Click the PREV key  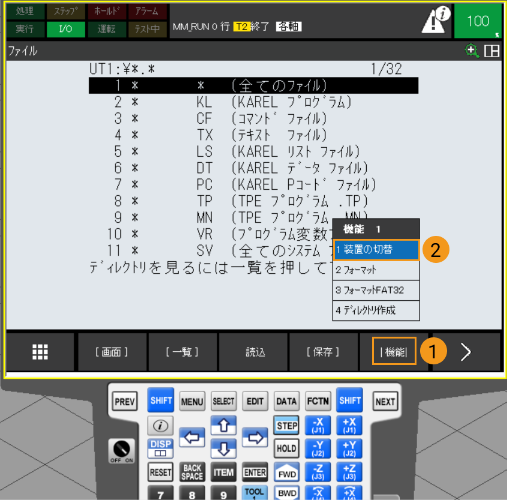click(x=125, y=402)
